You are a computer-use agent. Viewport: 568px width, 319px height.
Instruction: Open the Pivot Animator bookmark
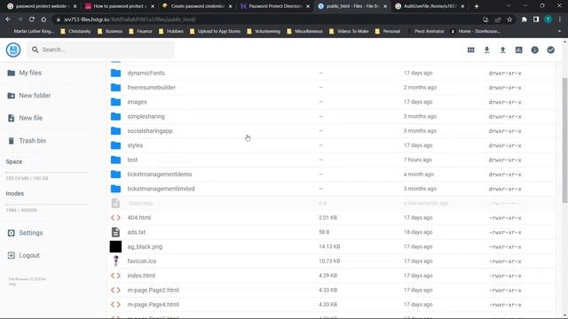click(x=426, y=32)
